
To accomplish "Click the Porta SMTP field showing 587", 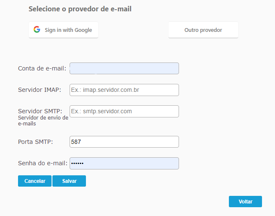I will pos(124,142).
